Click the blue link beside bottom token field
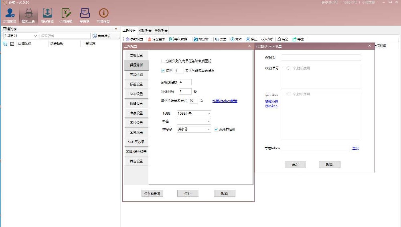Image resolution: width=401 pixels, height=227 pixels. coord(355,148)
